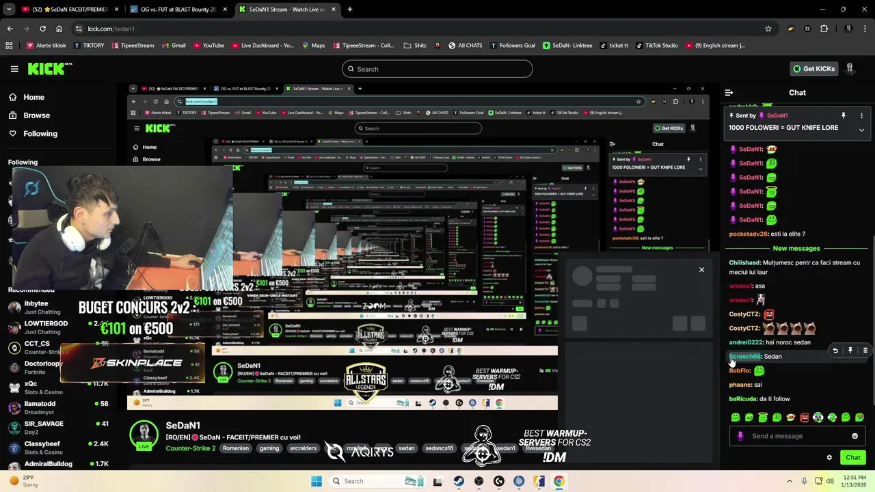Open ibbytee recommended channel
Image resolution: width=875 pixels, height=492 pixels.
58,307
